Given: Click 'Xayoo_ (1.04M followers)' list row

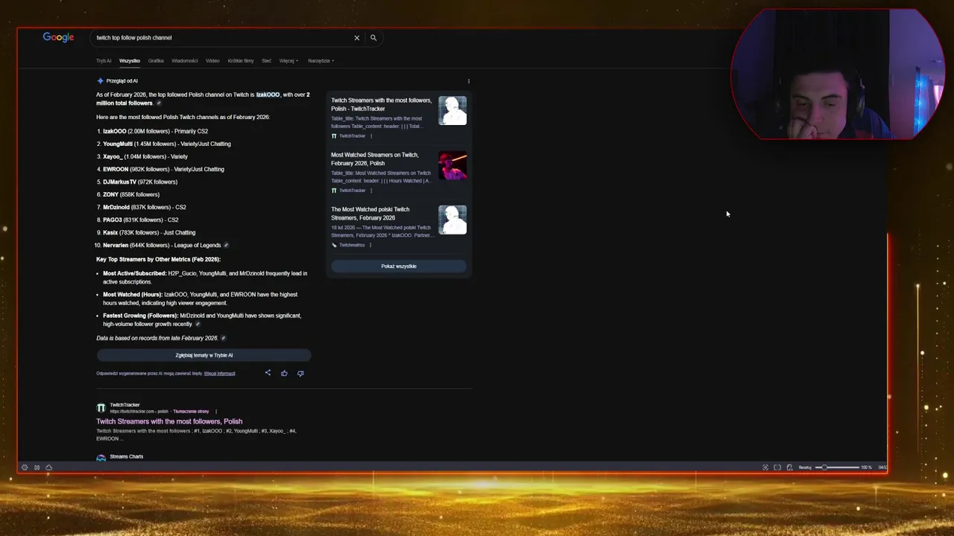Looking at the screenshot, I should coord(145,156).
